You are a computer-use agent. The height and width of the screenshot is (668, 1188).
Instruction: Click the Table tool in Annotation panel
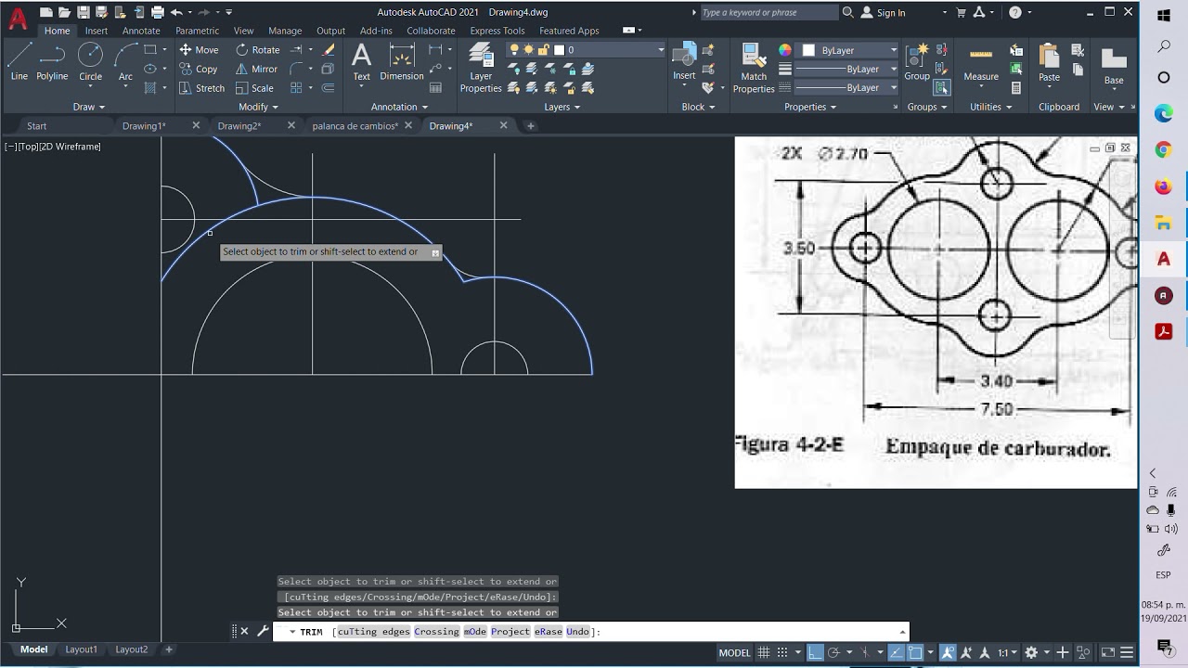click(435, 88)
